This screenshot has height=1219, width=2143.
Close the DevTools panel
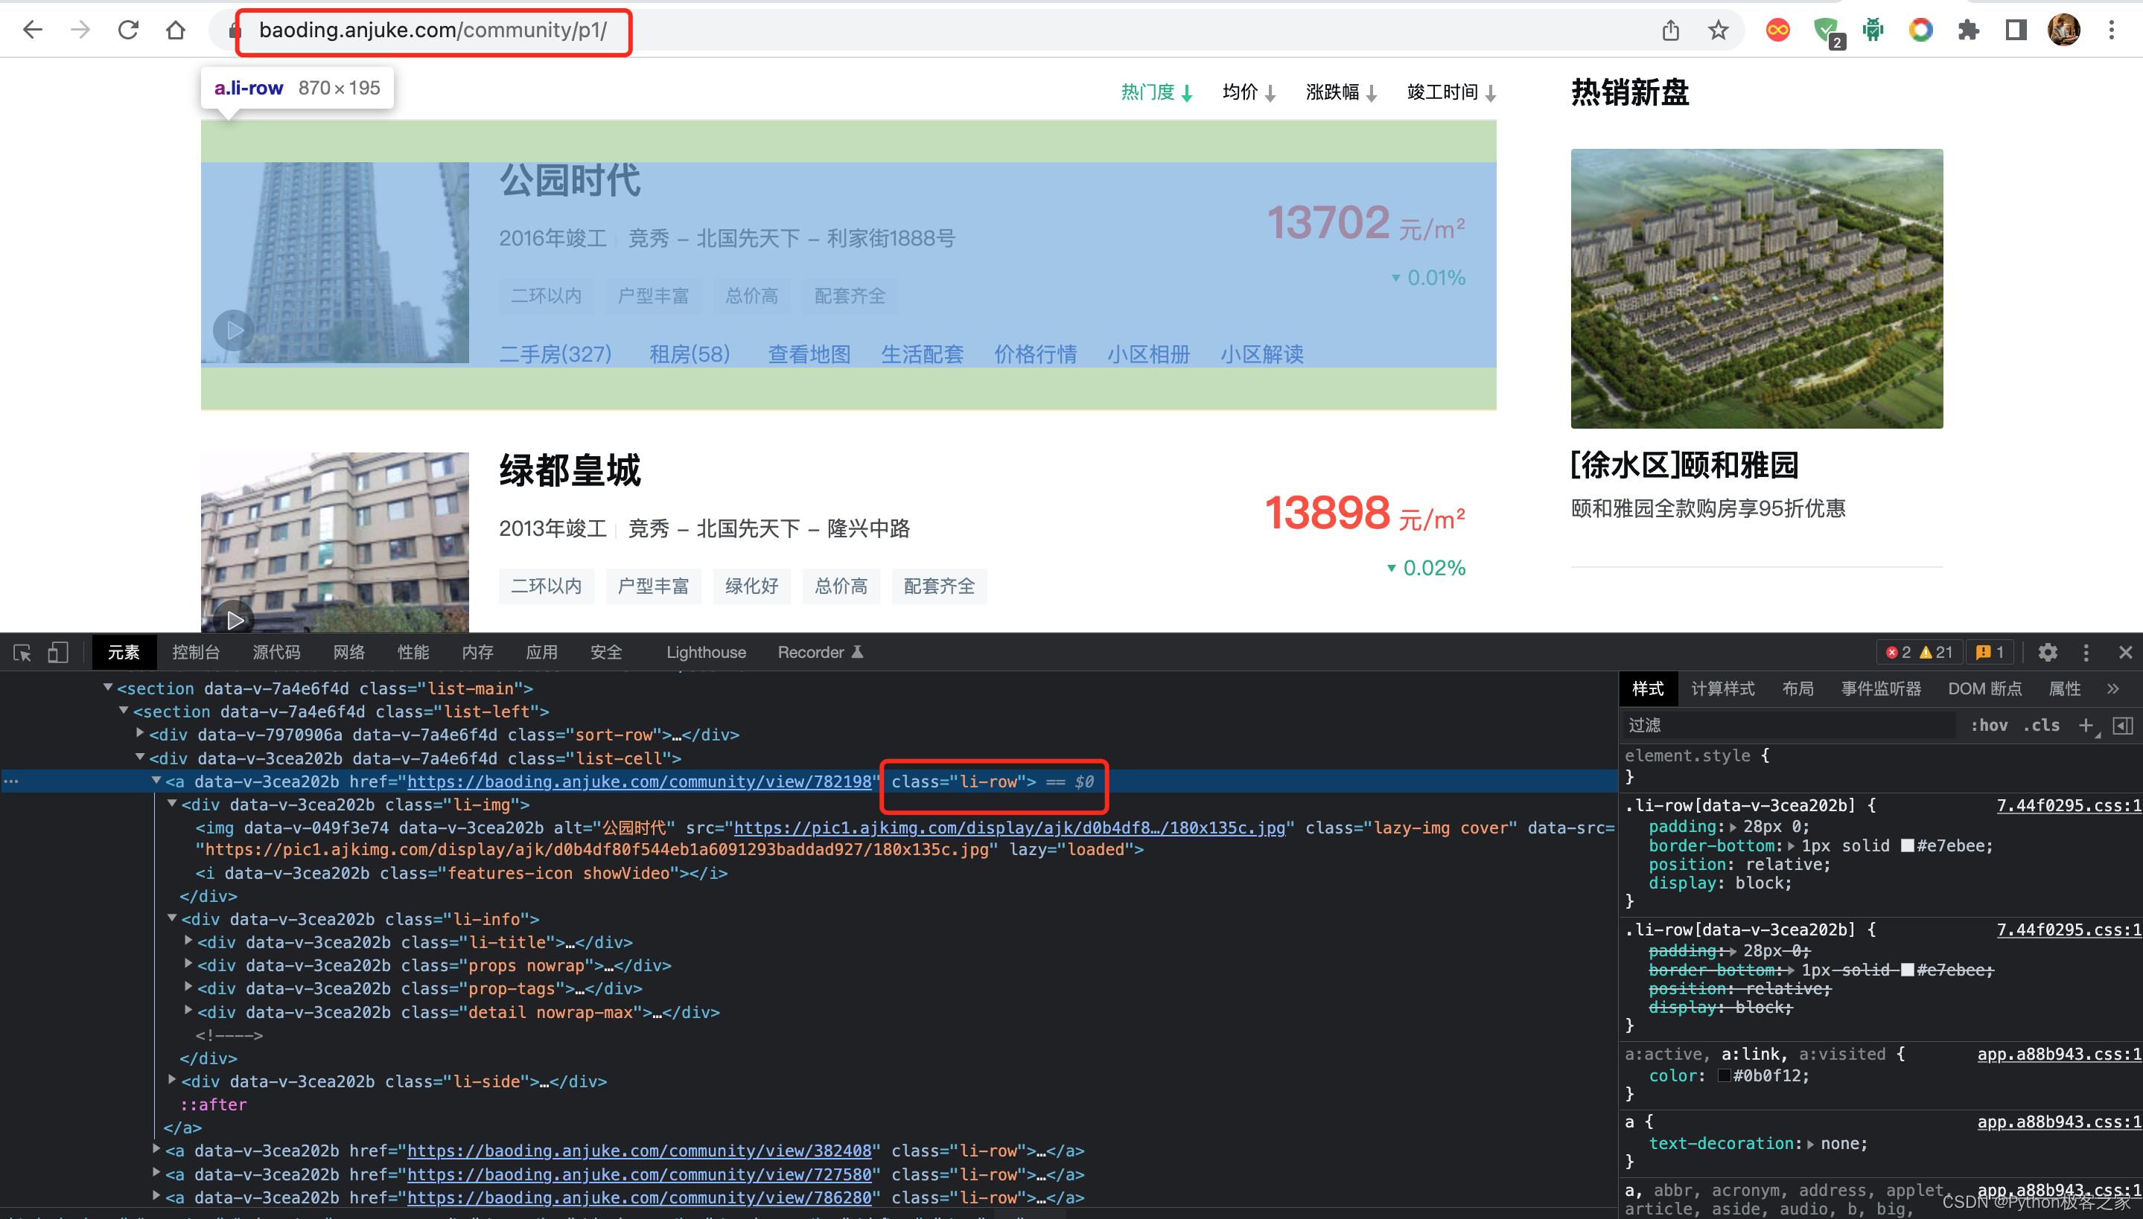coord(2125,652)
